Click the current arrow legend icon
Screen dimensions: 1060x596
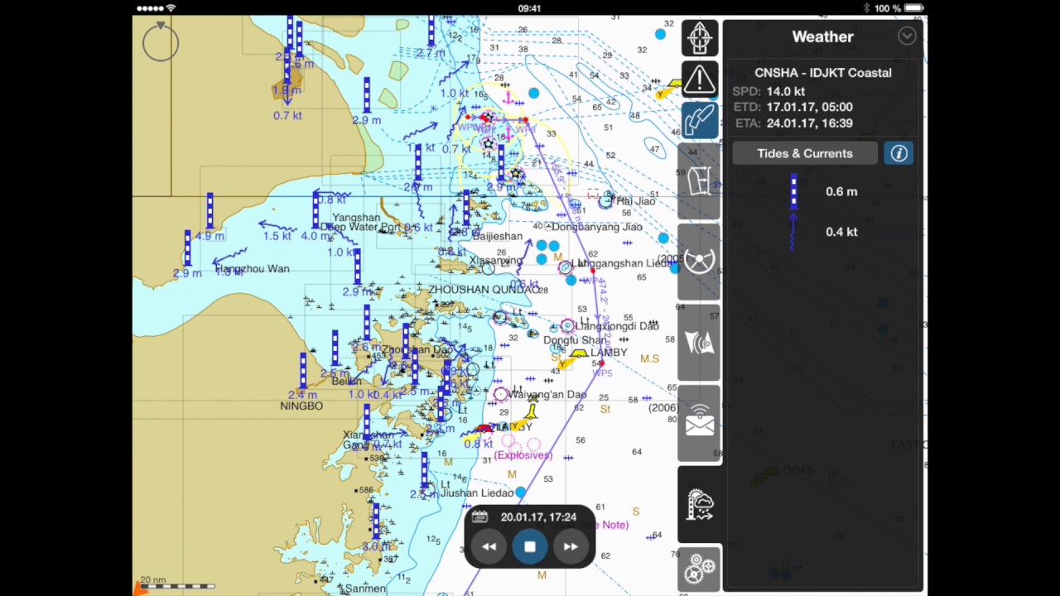point(793,232)
